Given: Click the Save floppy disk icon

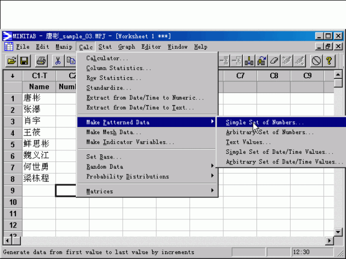Looking at the screenshot, I should pos(24,61).
